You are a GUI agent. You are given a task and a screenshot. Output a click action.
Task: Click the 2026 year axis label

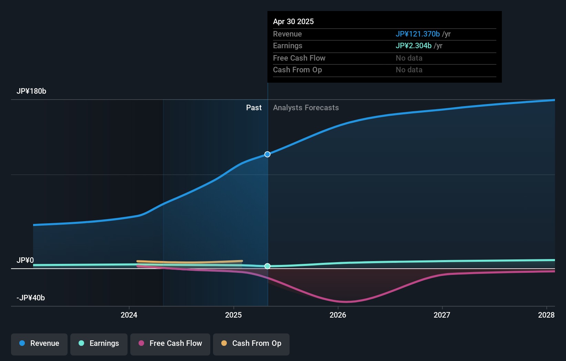(338, 315)
